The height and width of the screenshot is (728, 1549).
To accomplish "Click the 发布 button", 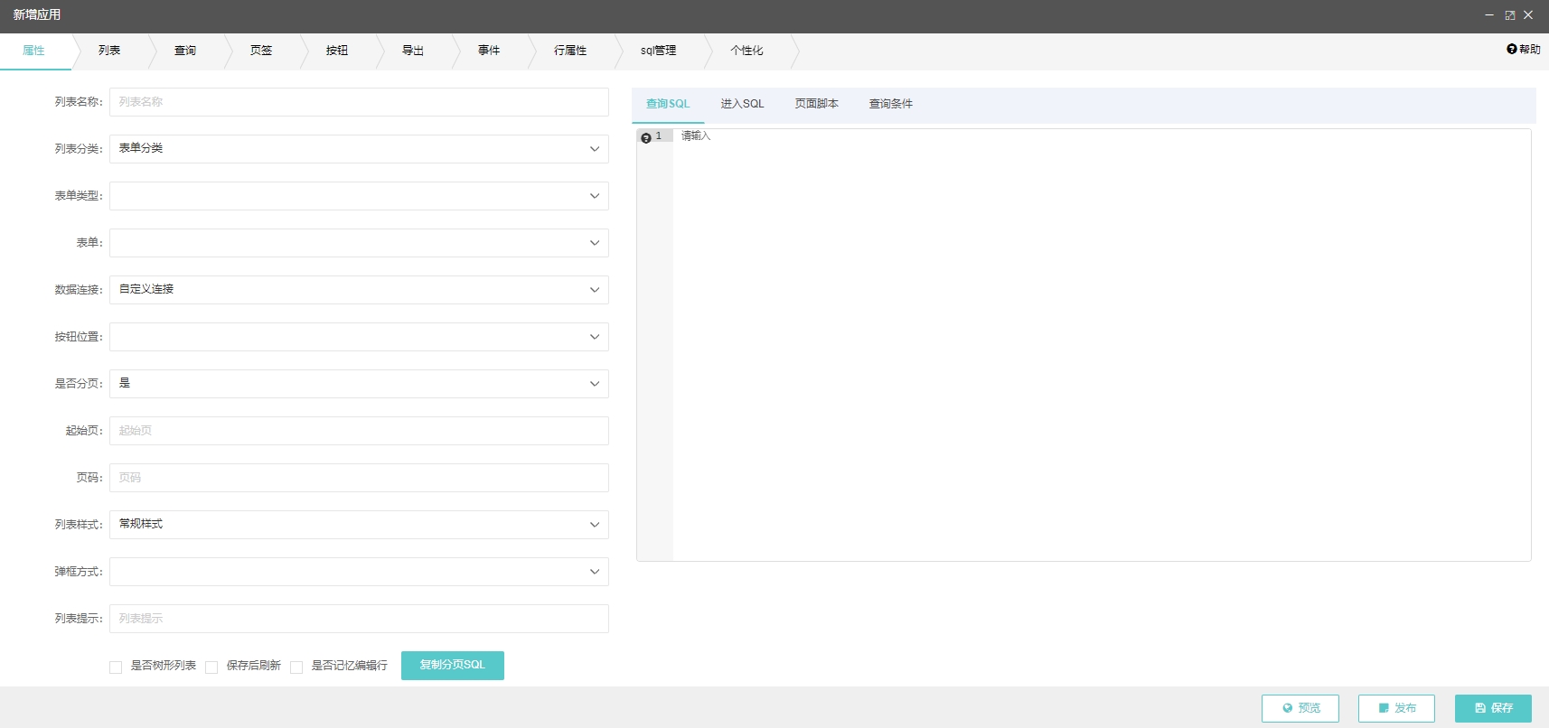I will [1396, 708].
